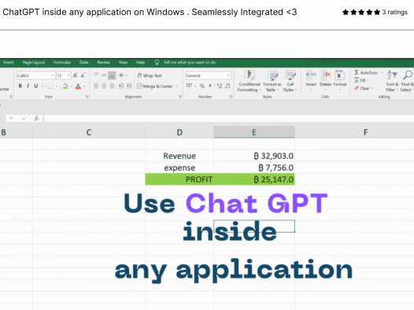This screenshot has width=414, height=310.
Task: Open the Underline style dropdown arrow
Action: click(43, 87)
